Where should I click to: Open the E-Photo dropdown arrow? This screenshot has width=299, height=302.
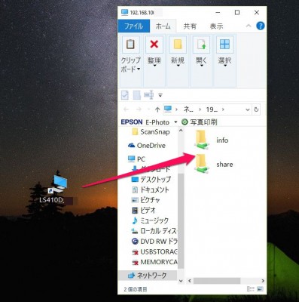click(175, 122)
